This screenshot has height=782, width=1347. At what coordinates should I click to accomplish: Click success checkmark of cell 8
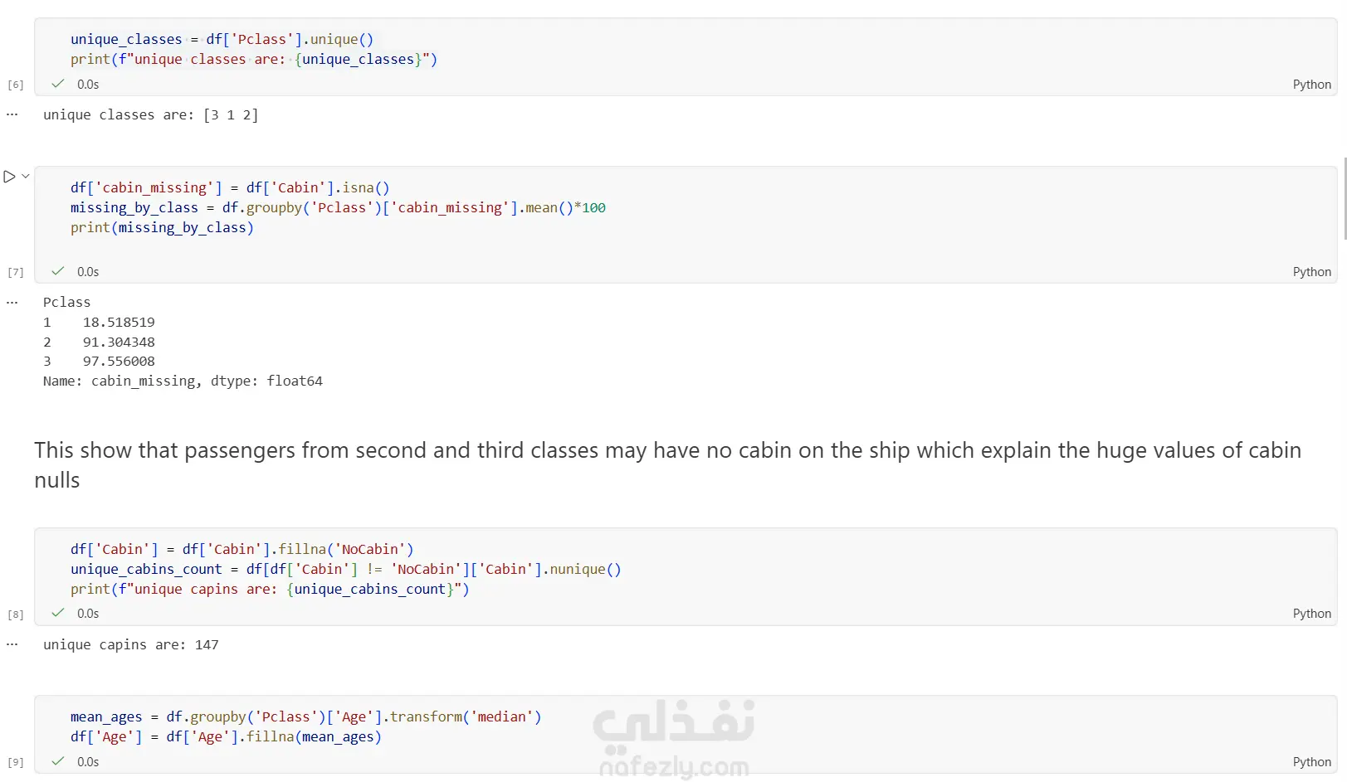[58, 613]
